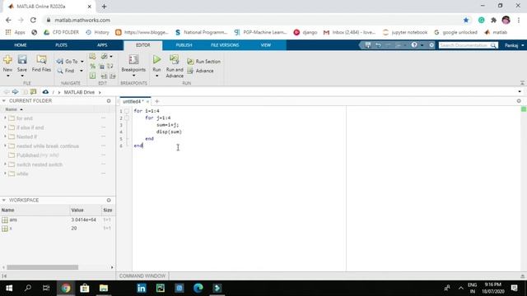
Task: Switch to the PLOTS tab
Action: click(61, 45)
